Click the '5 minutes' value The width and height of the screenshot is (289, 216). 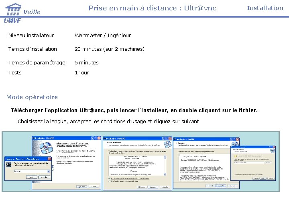87,62
